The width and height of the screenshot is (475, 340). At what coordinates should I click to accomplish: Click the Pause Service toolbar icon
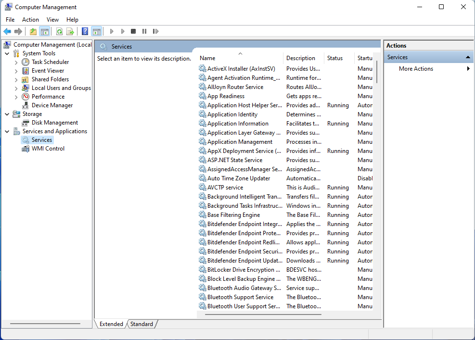click(x=144, y=31)
